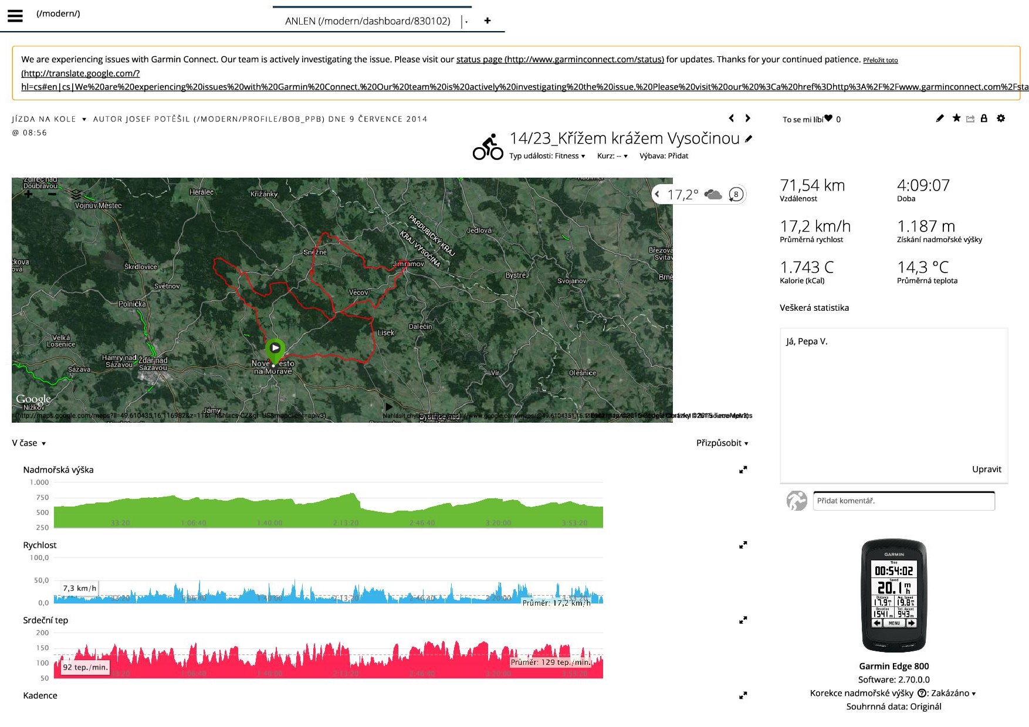
Task: Click the start marker on the map
Action: [275, 349]
